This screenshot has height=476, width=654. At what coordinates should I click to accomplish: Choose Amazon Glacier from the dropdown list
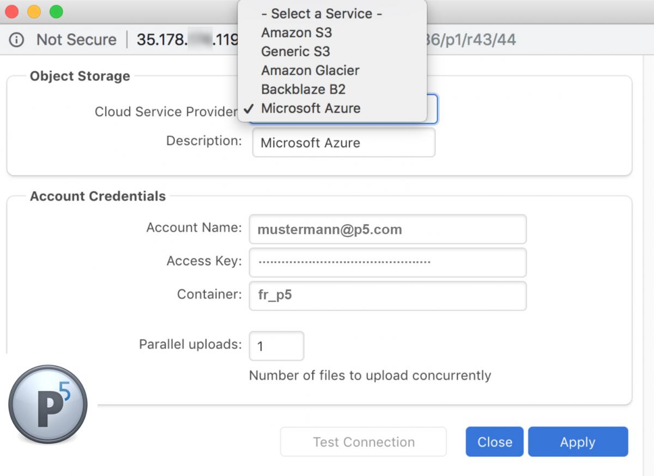(310, 70)
